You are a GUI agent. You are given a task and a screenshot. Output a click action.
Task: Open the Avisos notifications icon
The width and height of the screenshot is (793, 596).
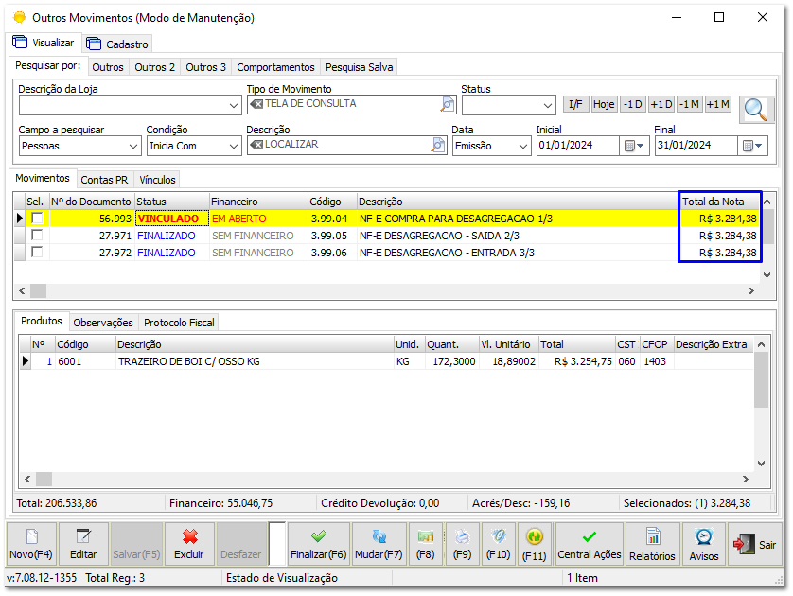pos(703,544)
